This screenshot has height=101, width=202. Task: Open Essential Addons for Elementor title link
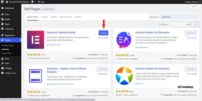[153, 33]
